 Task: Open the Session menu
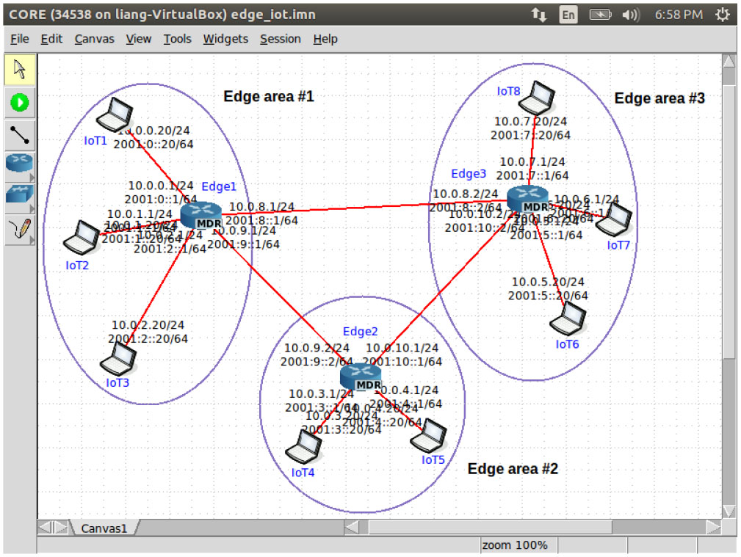[x=280, y=39]
